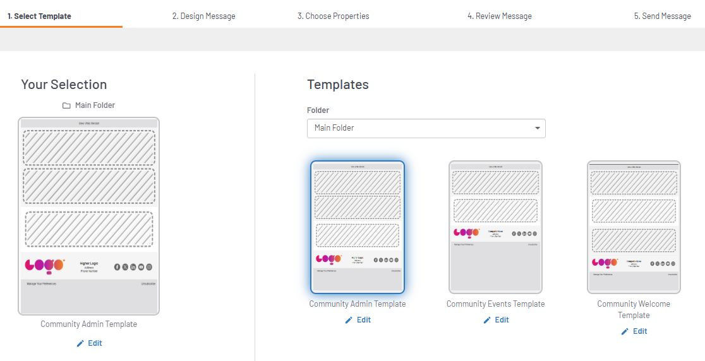Click the X icon in Your Selection preview
This screenshot has width=705, height=361.
(125, 267)
